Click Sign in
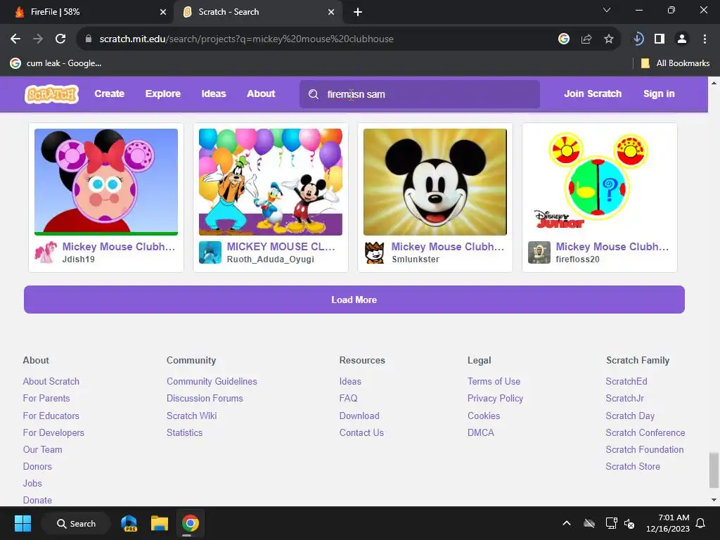 coord(659,94)
